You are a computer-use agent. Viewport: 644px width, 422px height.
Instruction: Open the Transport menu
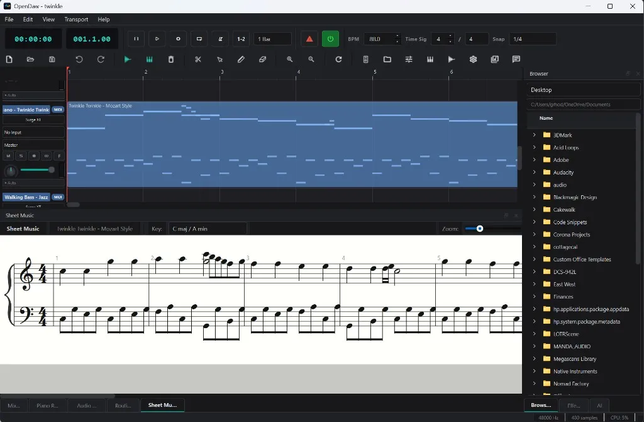[x=76, y=20]
